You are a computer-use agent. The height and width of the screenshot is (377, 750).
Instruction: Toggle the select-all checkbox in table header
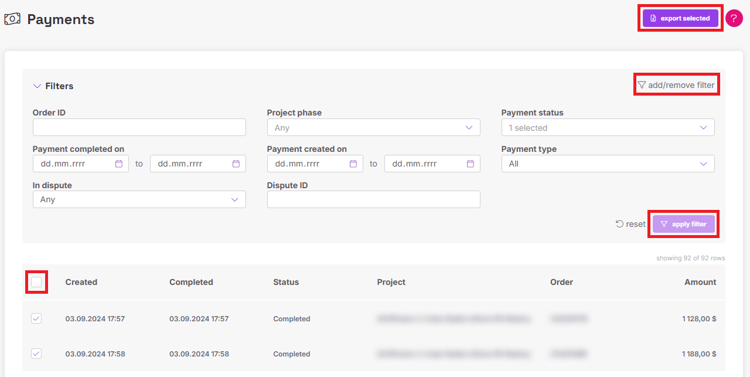(x=36, y=282)
